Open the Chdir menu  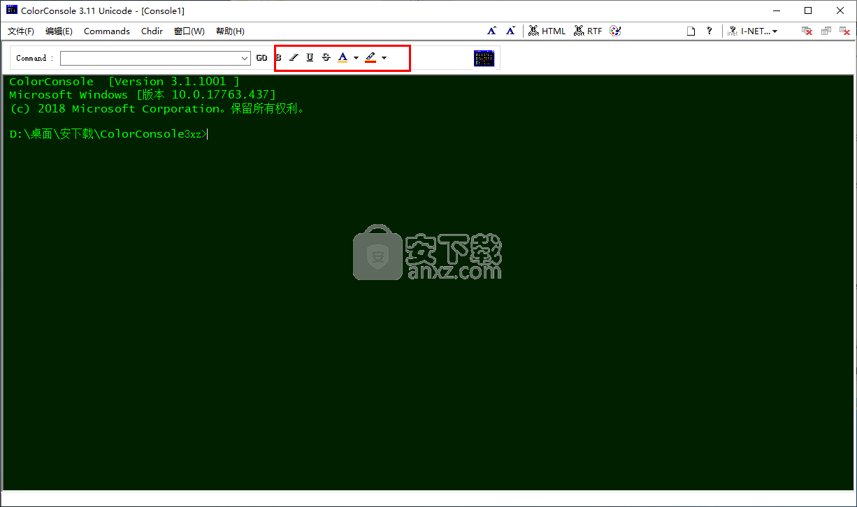(x=152, y=31)
